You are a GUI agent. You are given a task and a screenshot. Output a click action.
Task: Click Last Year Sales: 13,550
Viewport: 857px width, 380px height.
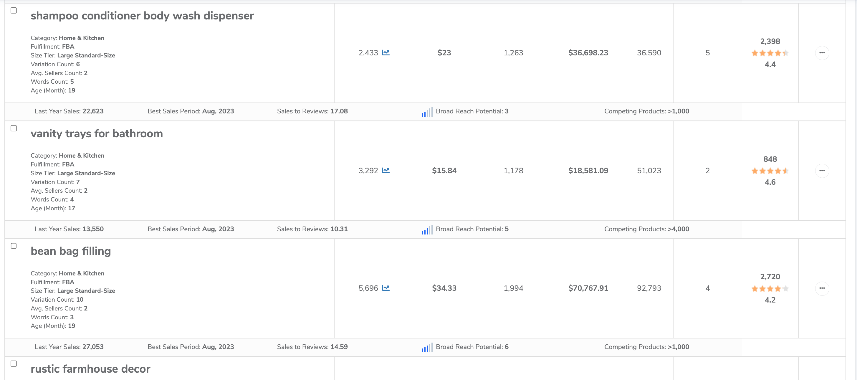coord(69,229)
